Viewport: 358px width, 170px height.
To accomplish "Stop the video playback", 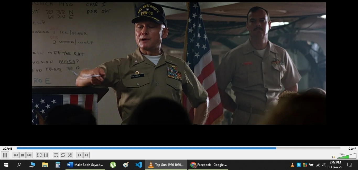I will (x=23, y=155).
